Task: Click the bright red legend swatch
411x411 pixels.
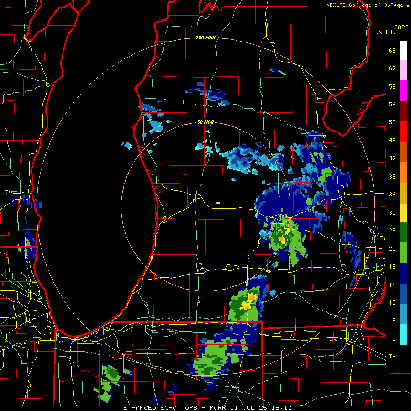Action: pyautogui.click(x=403, y=132)
